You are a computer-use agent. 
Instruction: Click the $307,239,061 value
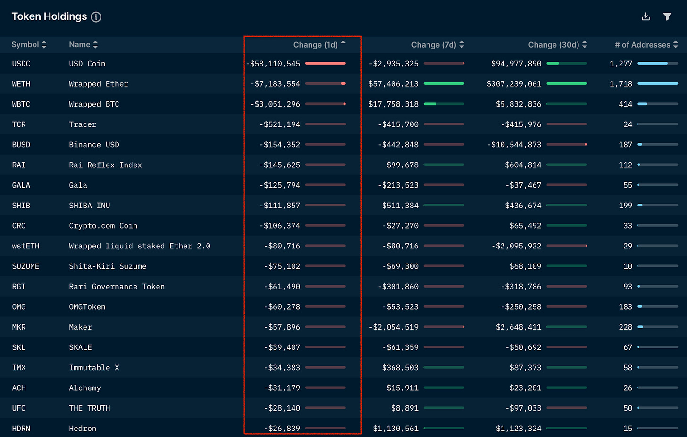click(514, 84)
